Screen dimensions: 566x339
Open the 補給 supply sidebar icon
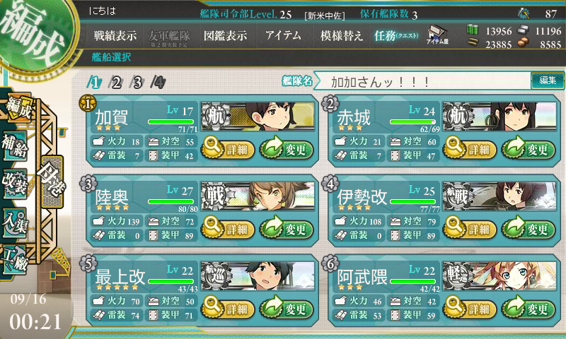pyautogui.click(x=16, y=146)
